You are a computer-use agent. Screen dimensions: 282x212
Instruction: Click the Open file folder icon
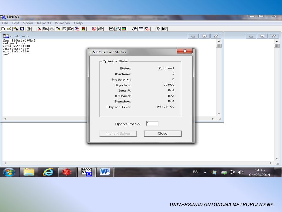9,29
